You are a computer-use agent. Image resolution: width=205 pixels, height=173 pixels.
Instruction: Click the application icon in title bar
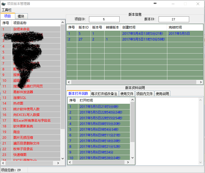(4, 4)
